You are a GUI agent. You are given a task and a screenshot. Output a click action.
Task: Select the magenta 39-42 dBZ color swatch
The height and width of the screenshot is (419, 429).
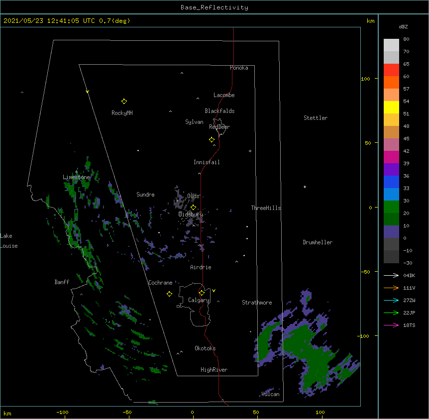point(391,157)
